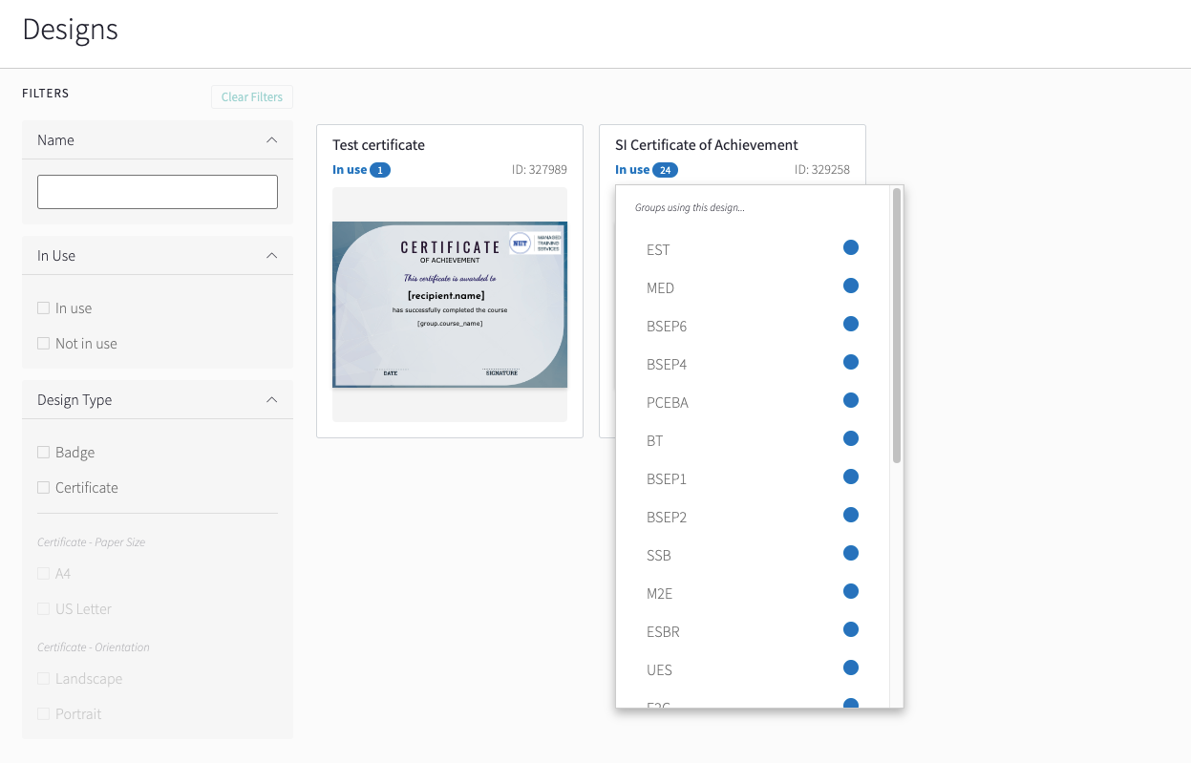Click the blue dot beside MED group
This screenshot has width=1191, height=763.
coord(851,286)
